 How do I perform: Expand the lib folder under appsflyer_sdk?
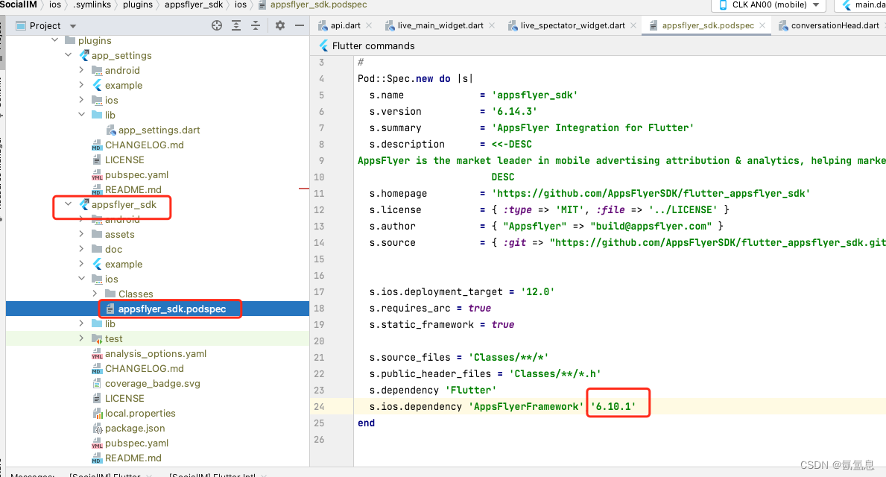pyautogui.click(x=81, y=323)
